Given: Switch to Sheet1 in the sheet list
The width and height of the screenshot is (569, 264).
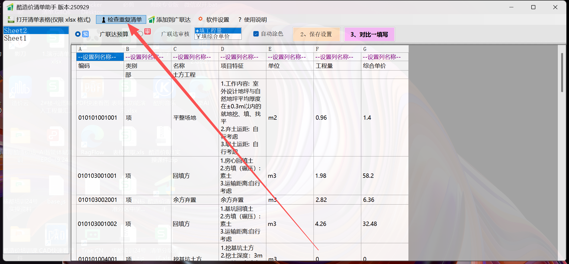Looking at the screenshot, I should point(15,38).
